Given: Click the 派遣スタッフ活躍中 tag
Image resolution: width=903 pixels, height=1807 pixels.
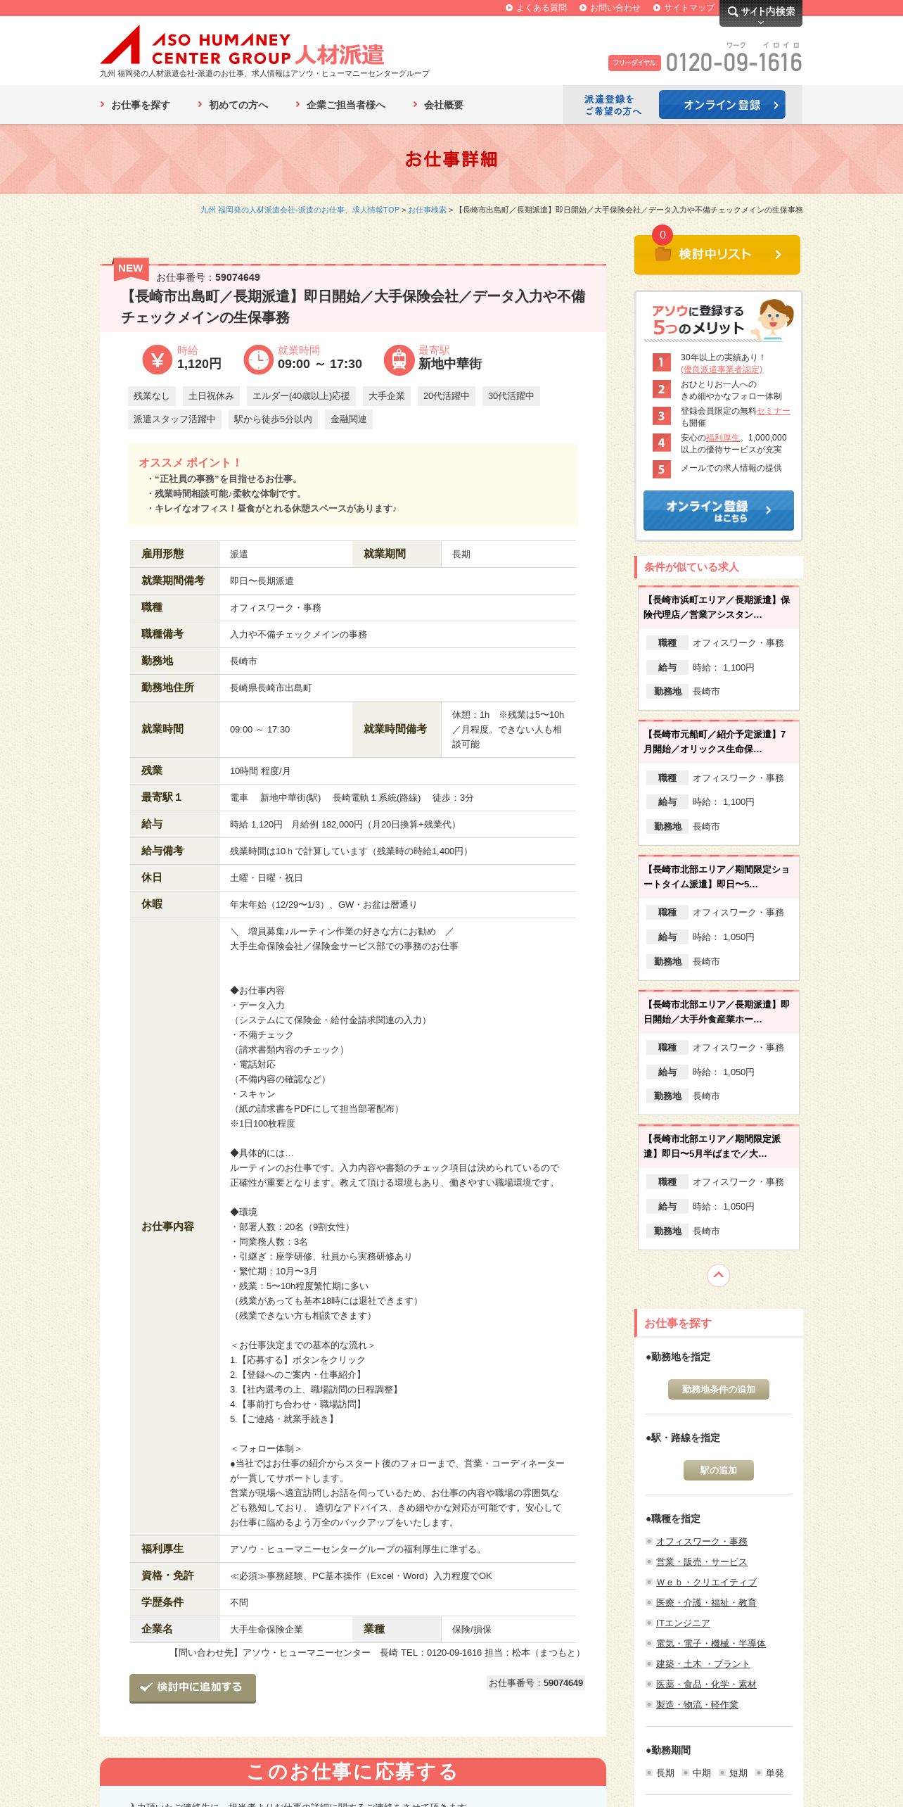Looking at the screenshot, I should pyautogui.click(x=174, y=419).
